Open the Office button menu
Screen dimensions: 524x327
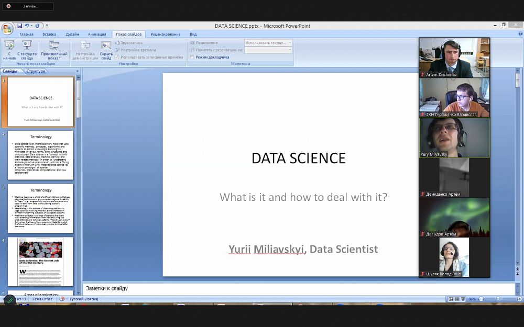[x=7, y=29]
